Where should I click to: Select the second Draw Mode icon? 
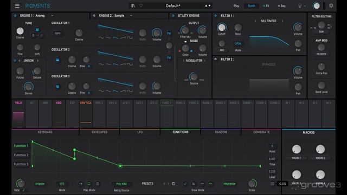pyautogui.click(x=194, y=184)
